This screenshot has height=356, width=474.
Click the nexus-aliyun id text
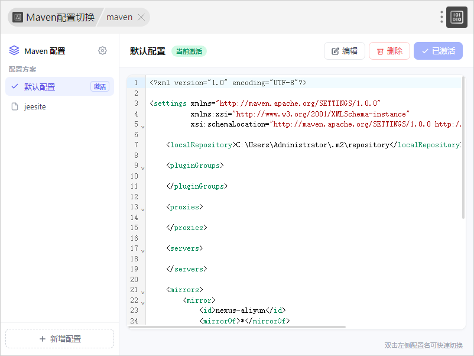click(241, 310)
